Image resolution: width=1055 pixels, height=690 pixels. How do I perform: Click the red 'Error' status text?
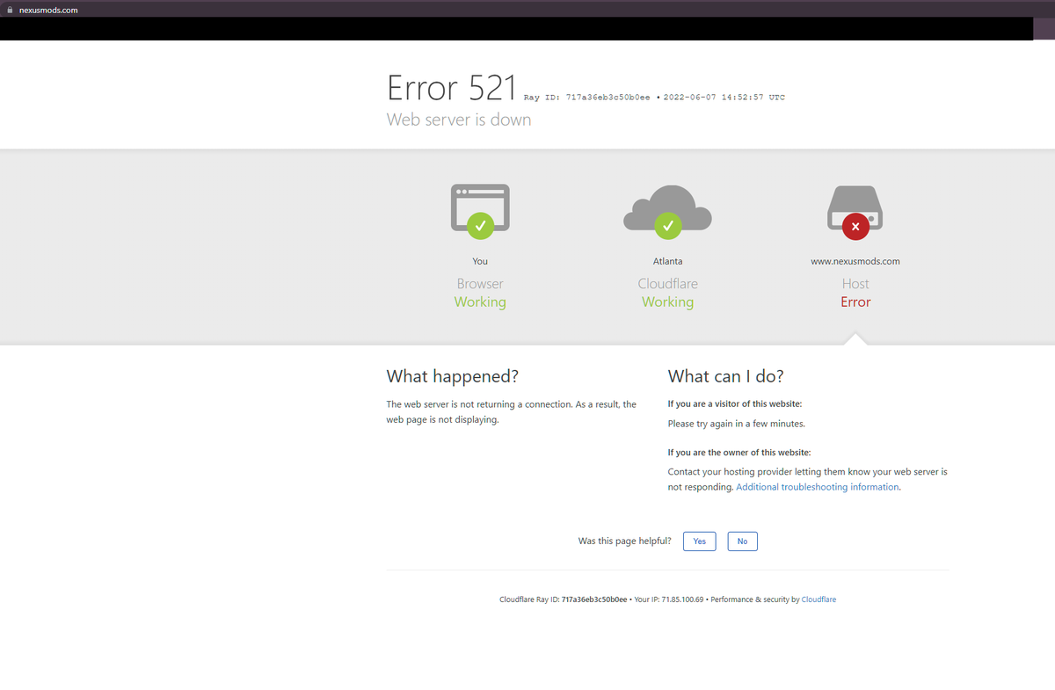pyautogui.click(x=855, y=302)
